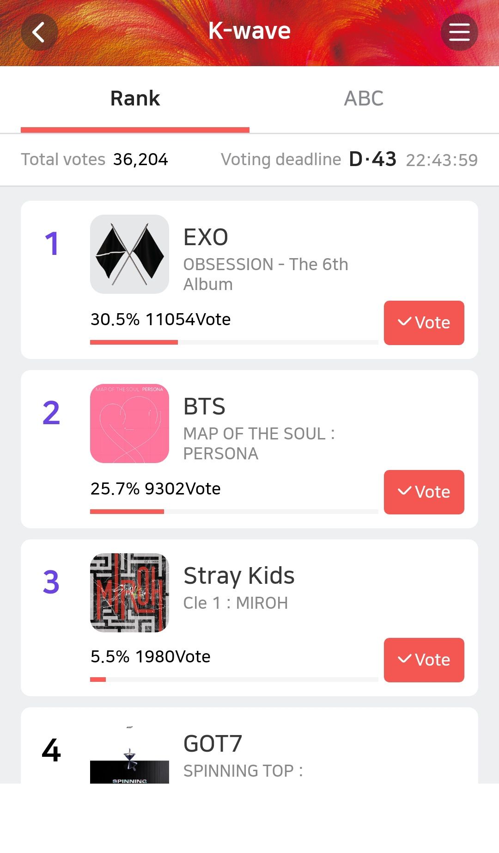499x853 pixels.
Task: Click BTS's vote progress bar
Action: click(234, 512)
